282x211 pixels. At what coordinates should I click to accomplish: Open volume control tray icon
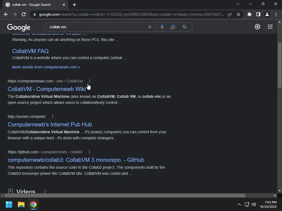pyautogui.click(x=254, y=204)
